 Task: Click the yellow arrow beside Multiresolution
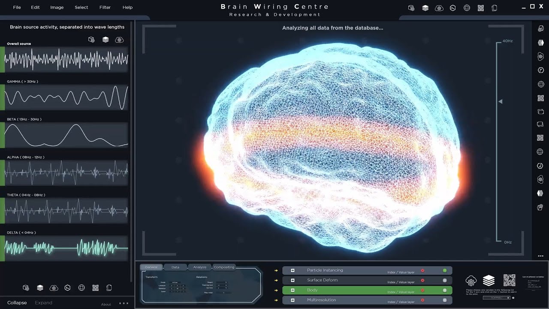(x=276, y=300)
